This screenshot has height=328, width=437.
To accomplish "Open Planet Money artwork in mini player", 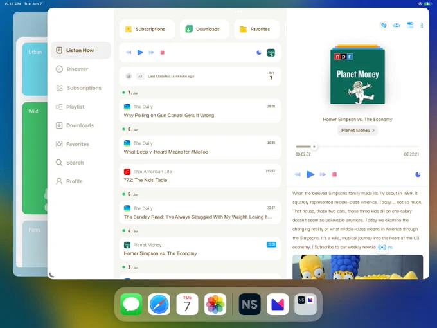I will click(x=271, y=53).
